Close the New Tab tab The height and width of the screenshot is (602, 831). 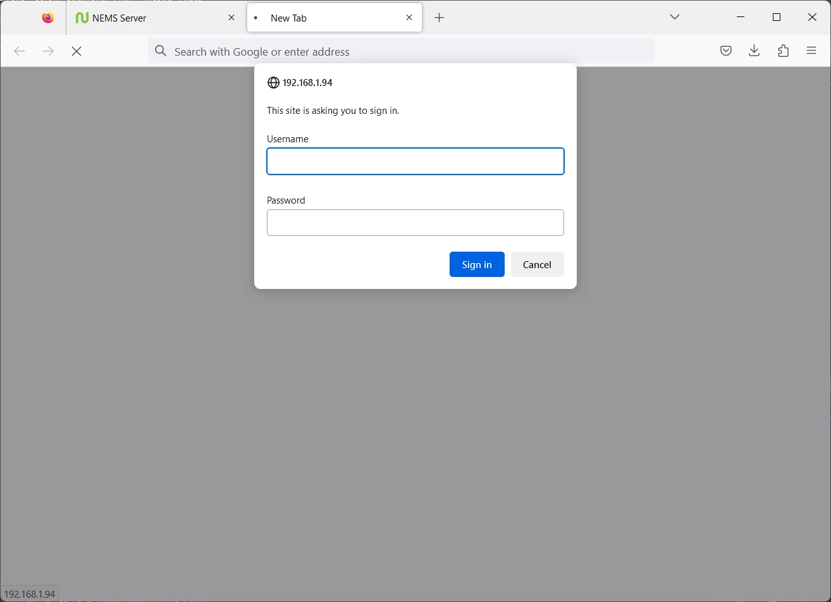409,18
